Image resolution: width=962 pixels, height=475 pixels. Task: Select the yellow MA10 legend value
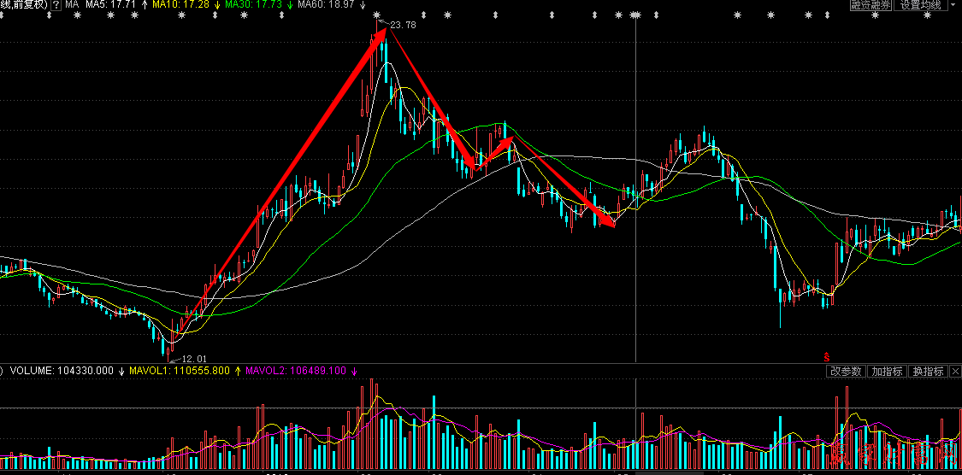click(181, 5)
